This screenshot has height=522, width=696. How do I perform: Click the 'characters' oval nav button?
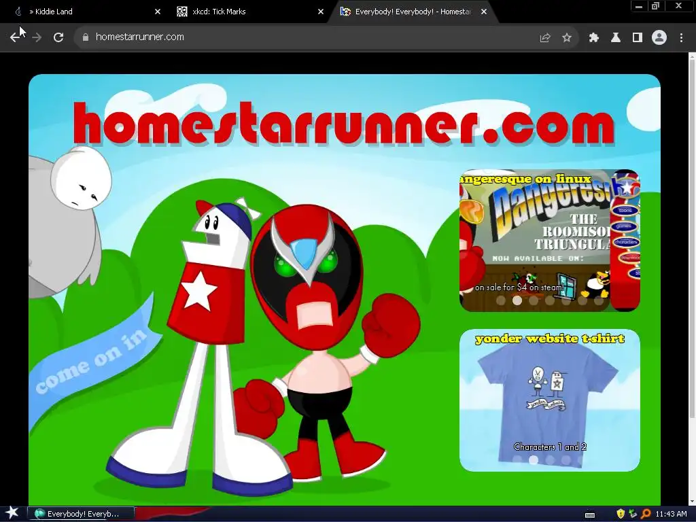pyautogui.click(x=626, y=243)
